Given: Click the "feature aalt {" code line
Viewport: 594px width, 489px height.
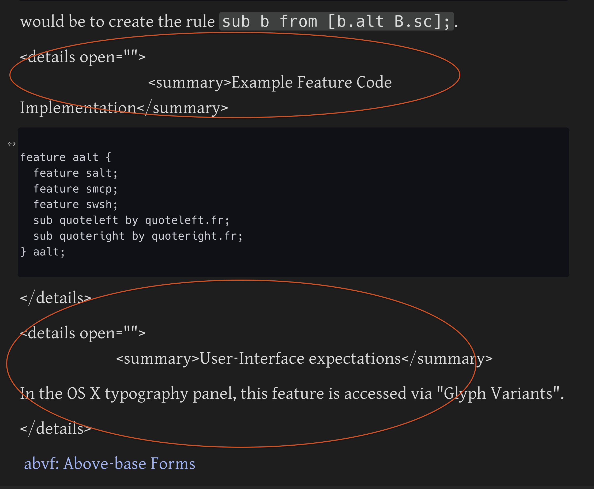Looking at the screenshot, I should [x=66, y=157].
